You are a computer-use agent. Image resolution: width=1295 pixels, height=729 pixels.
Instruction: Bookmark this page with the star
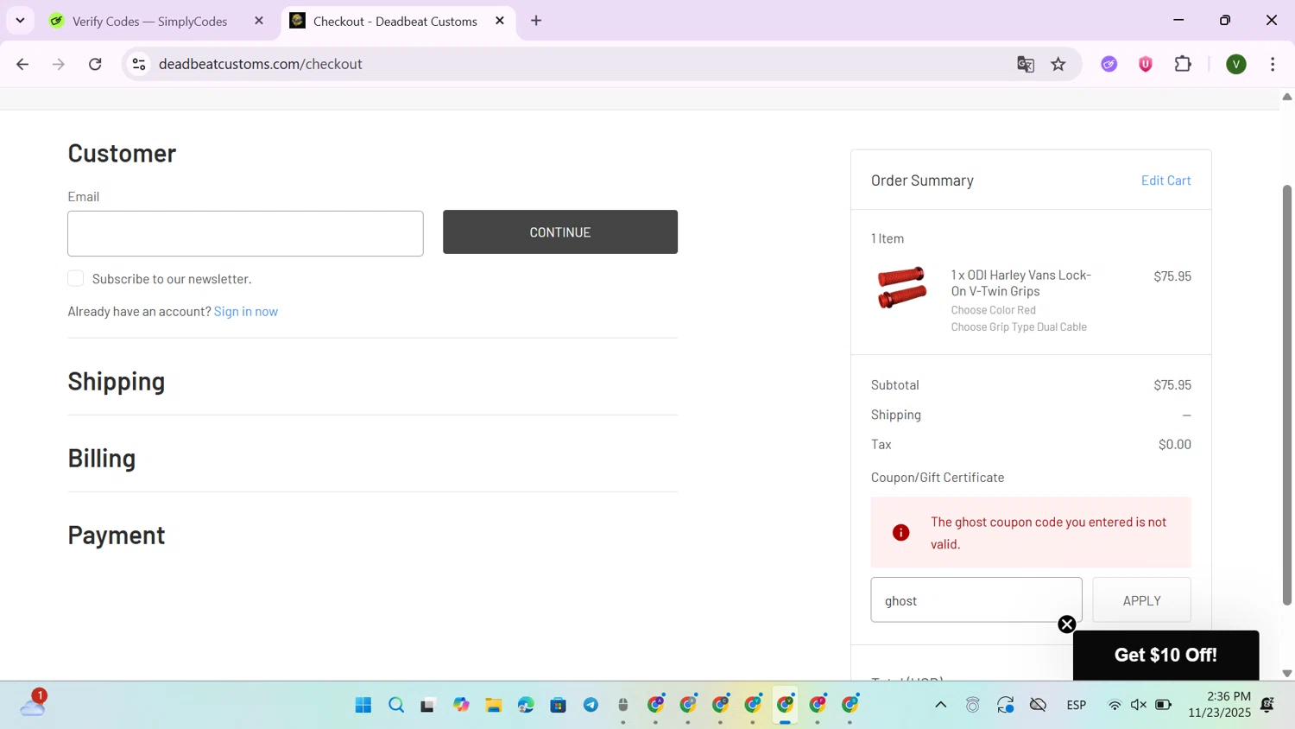pos(1058,64)
